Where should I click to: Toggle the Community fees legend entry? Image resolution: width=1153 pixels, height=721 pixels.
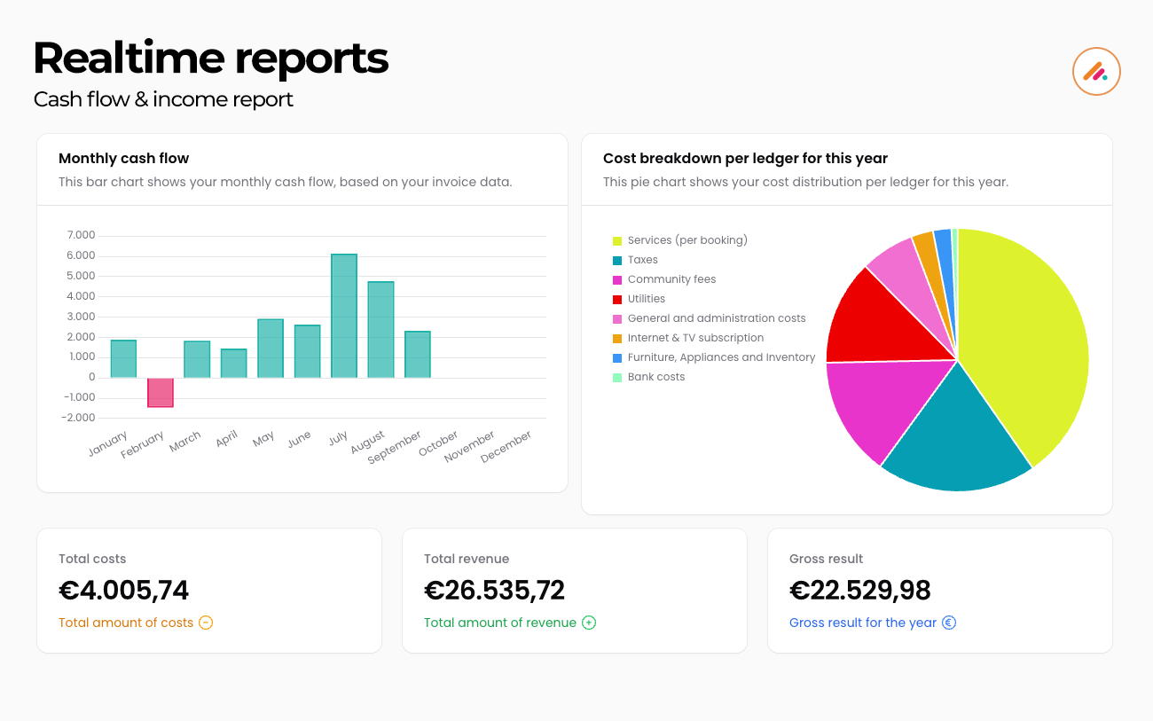(671, 278)
